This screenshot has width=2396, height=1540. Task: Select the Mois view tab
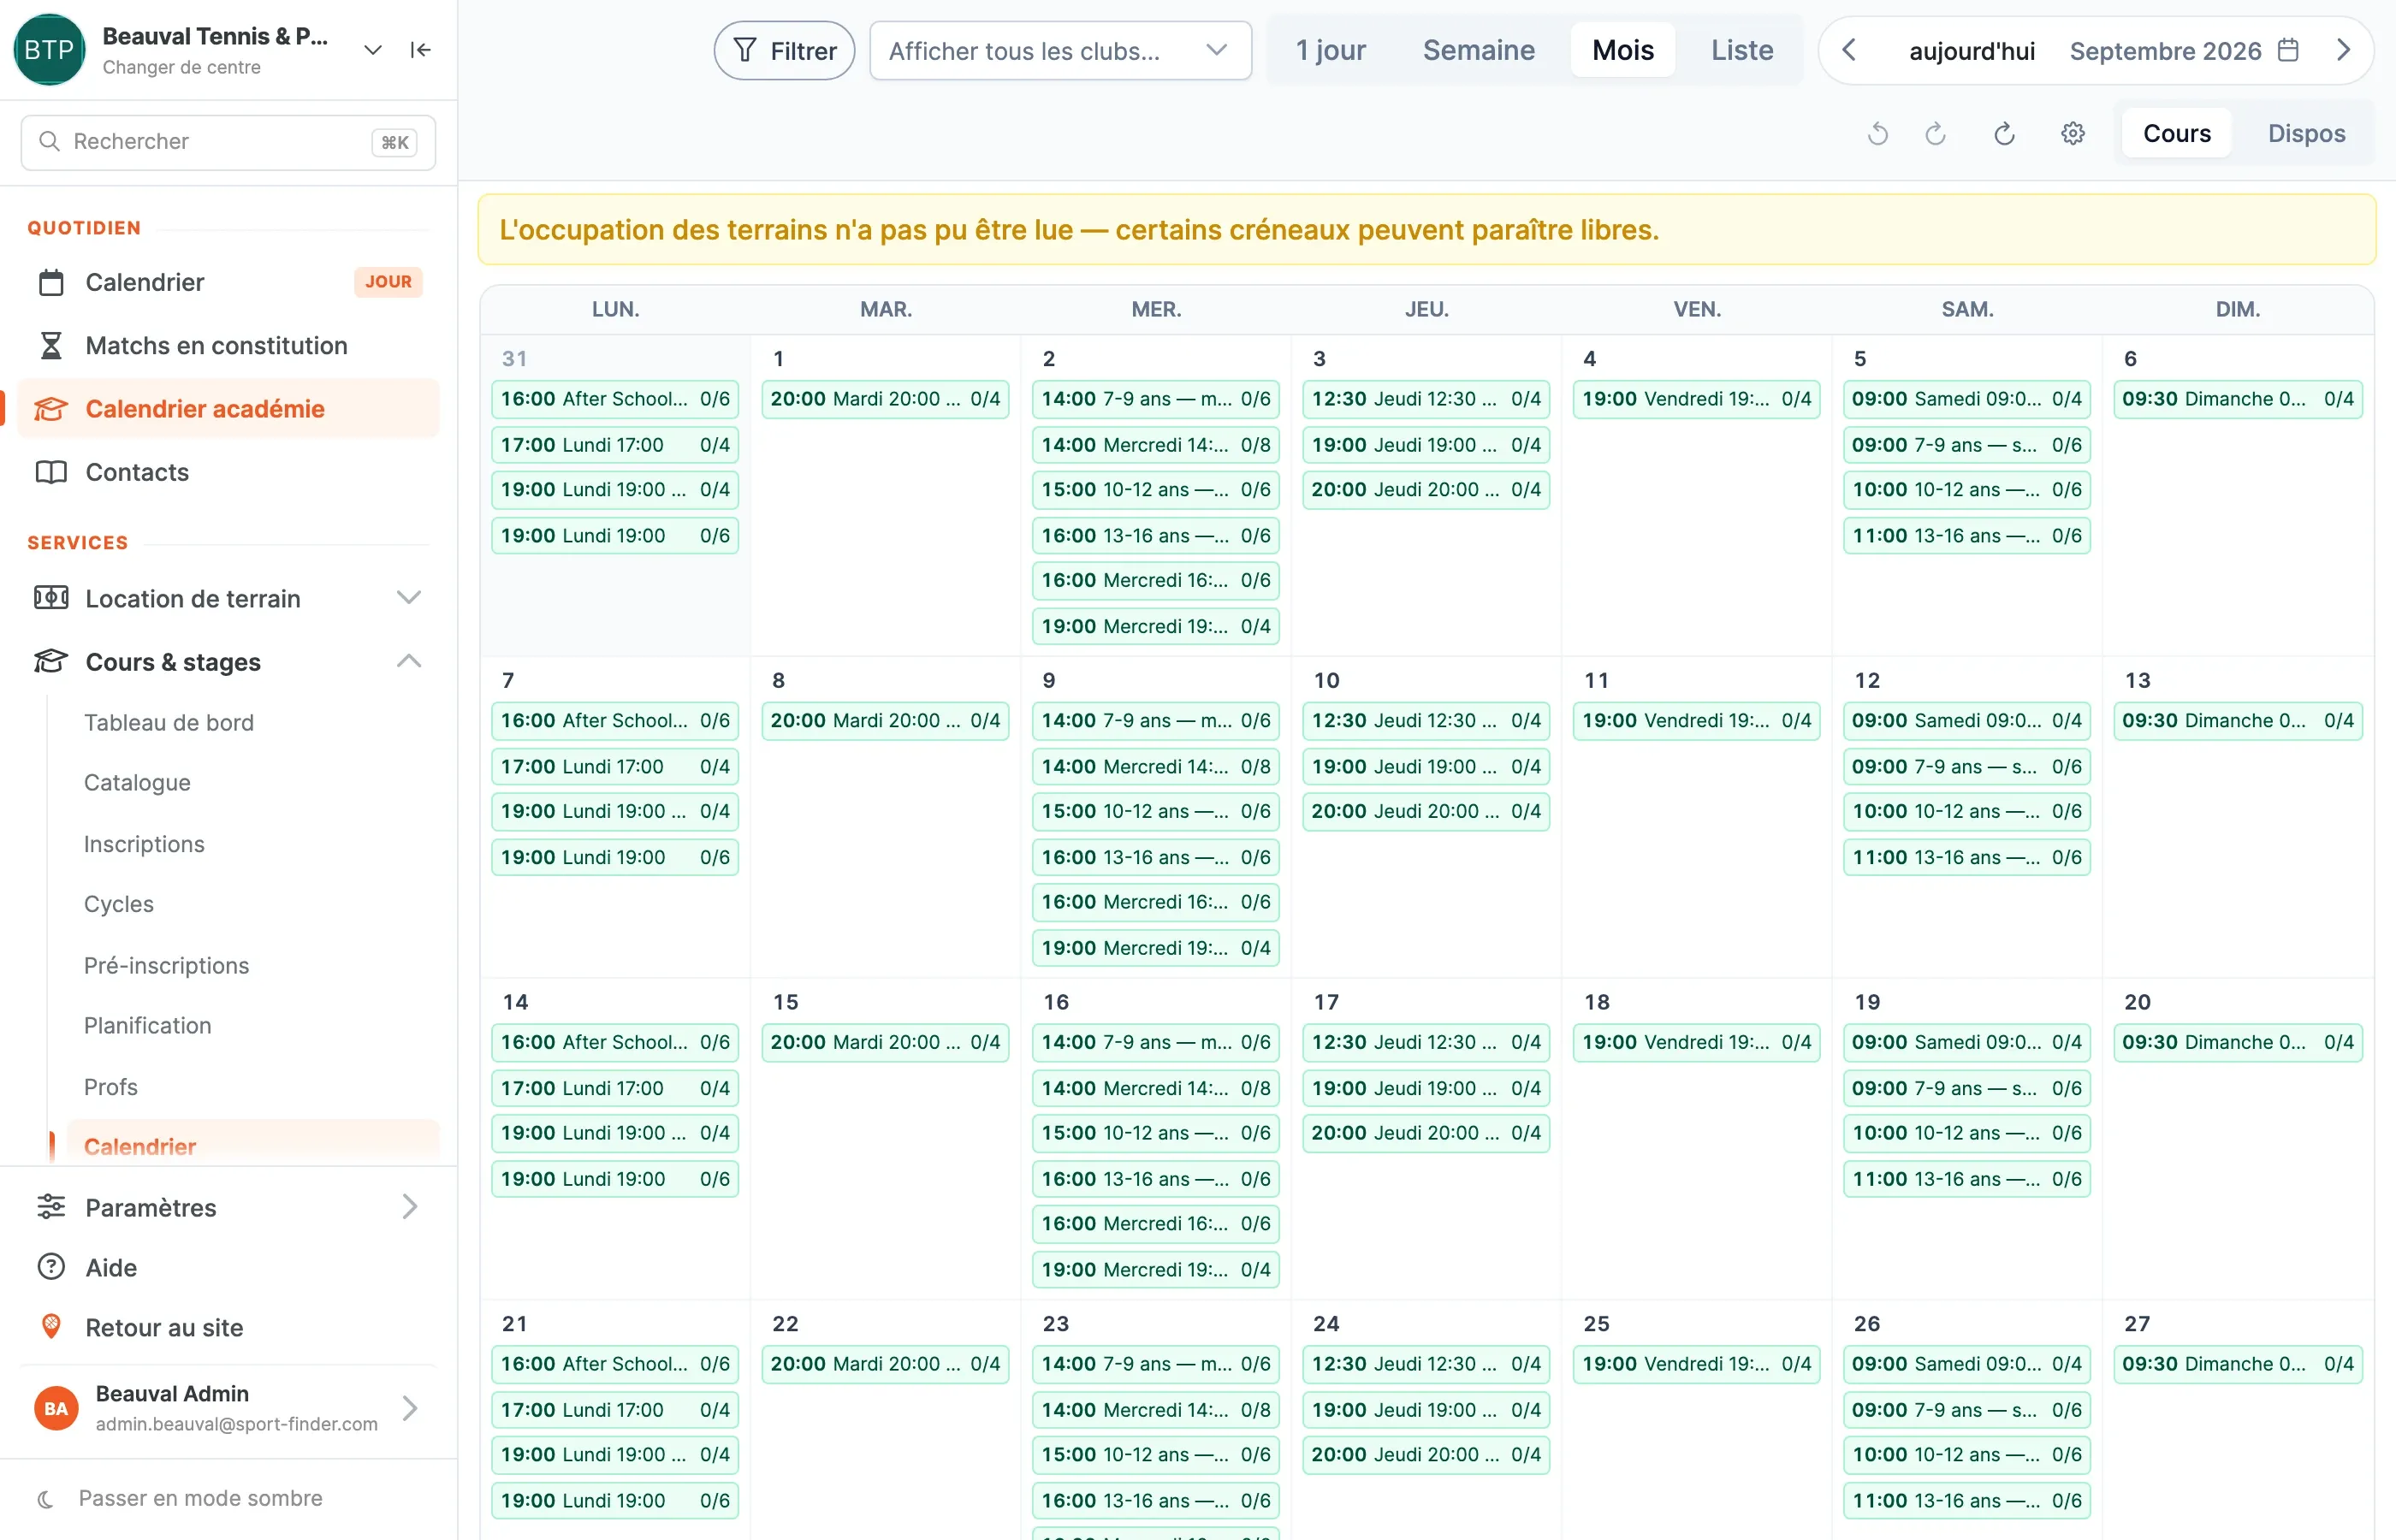tap(1622, 50)
